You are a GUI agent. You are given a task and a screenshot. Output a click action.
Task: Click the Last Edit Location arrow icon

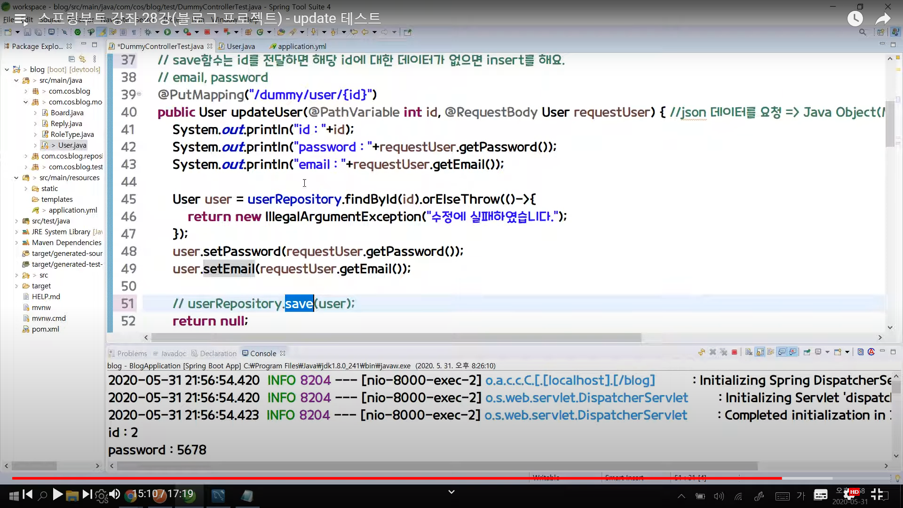[354, 32]
